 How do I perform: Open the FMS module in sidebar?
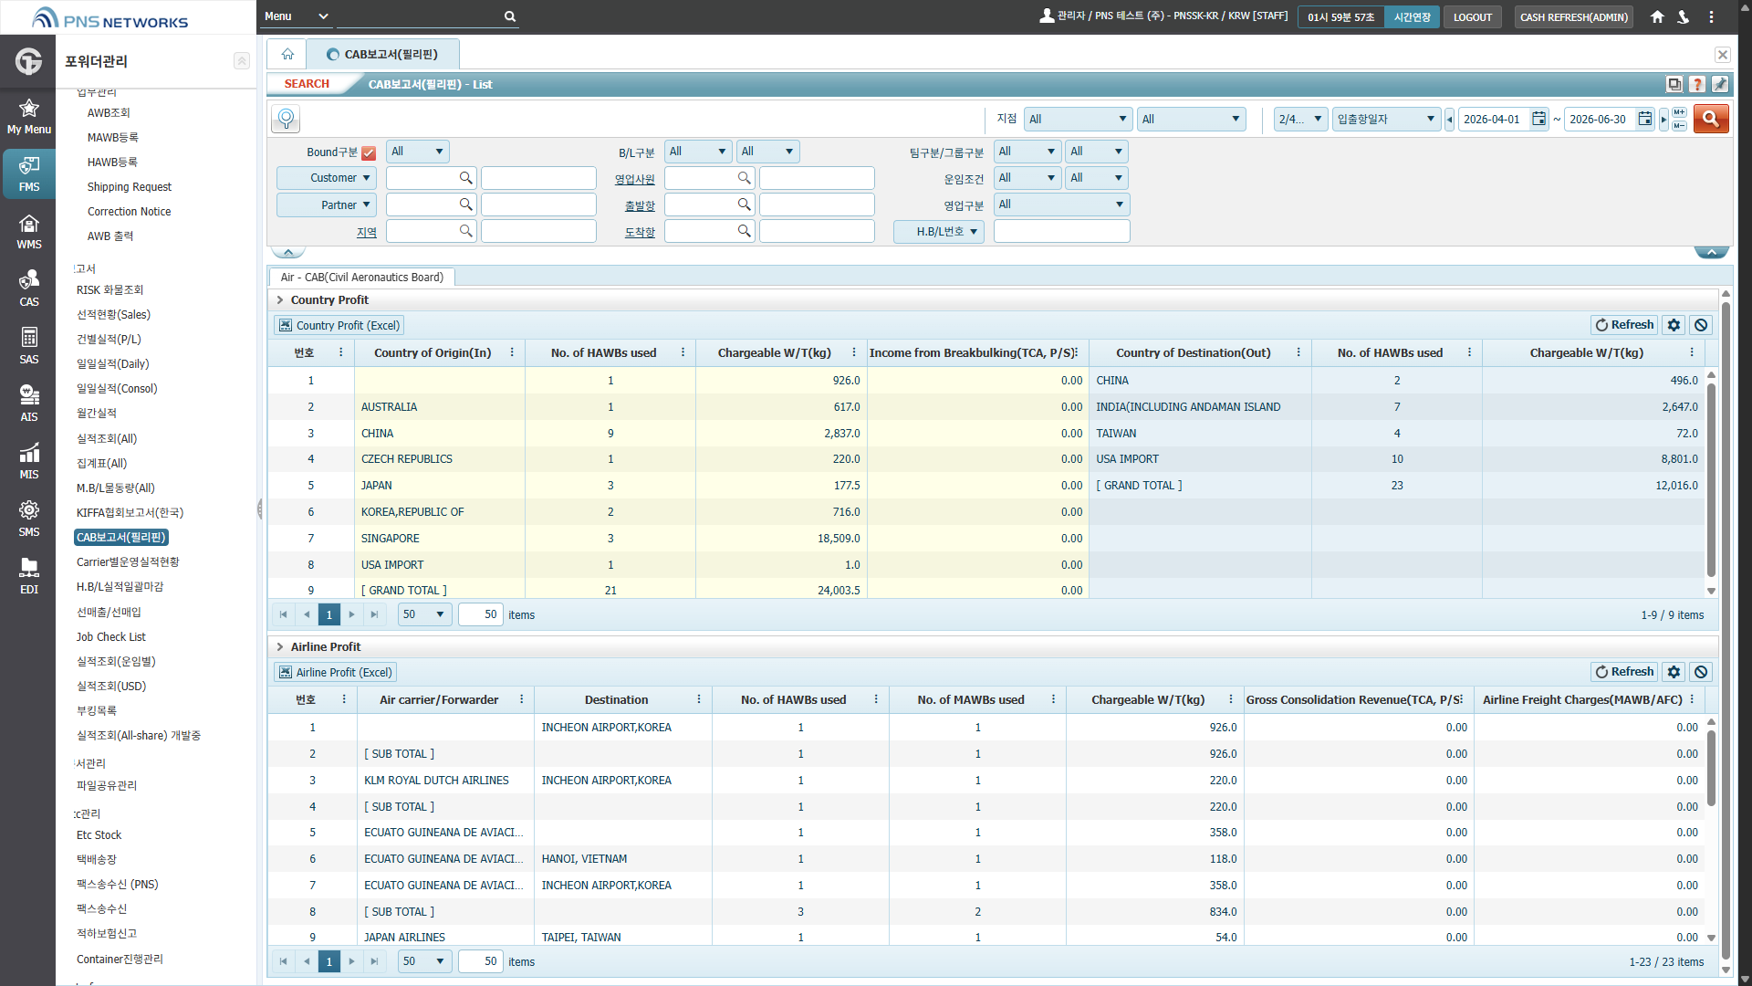tap(28, 173)
